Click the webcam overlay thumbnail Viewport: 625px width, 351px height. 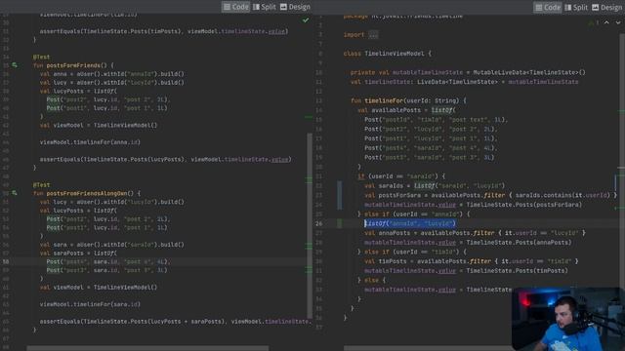point(568,319)
